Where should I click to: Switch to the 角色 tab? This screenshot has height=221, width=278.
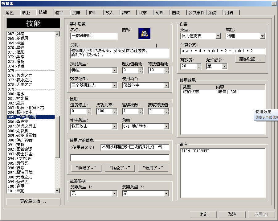11,13
